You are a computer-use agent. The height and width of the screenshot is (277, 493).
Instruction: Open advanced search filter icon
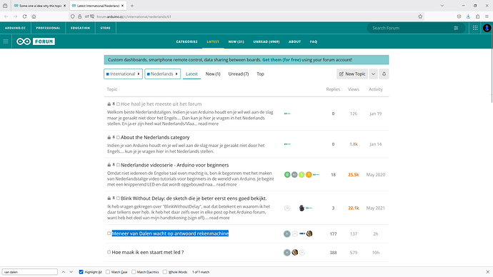(456, 28)
